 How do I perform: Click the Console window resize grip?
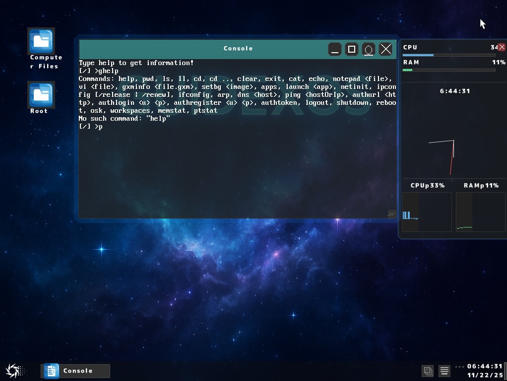[391, 214]
